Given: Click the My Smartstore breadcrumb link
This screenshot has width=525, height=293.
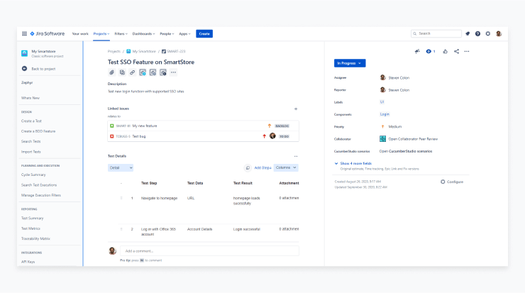Looking at the screenshot, I should tap(144, 51).
